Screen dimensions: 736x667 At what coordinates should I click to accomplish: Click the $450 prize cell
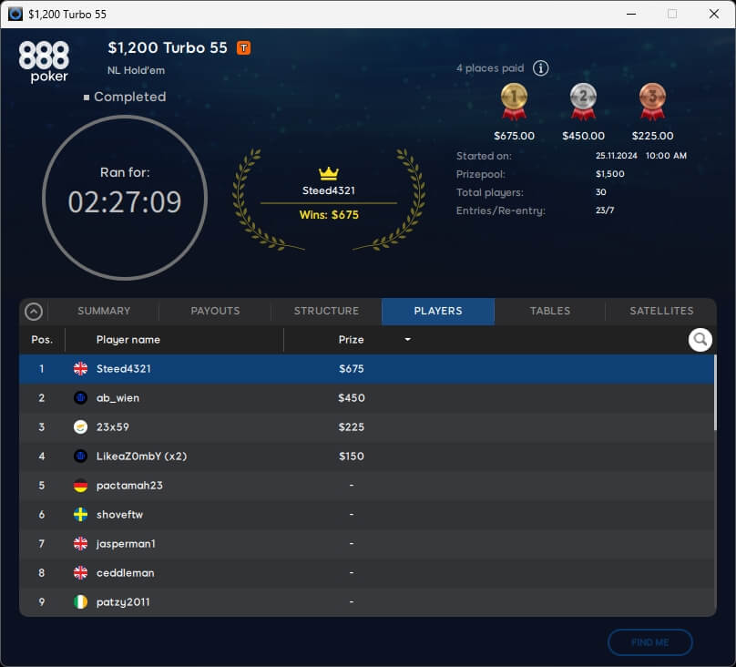click(351, 398)
